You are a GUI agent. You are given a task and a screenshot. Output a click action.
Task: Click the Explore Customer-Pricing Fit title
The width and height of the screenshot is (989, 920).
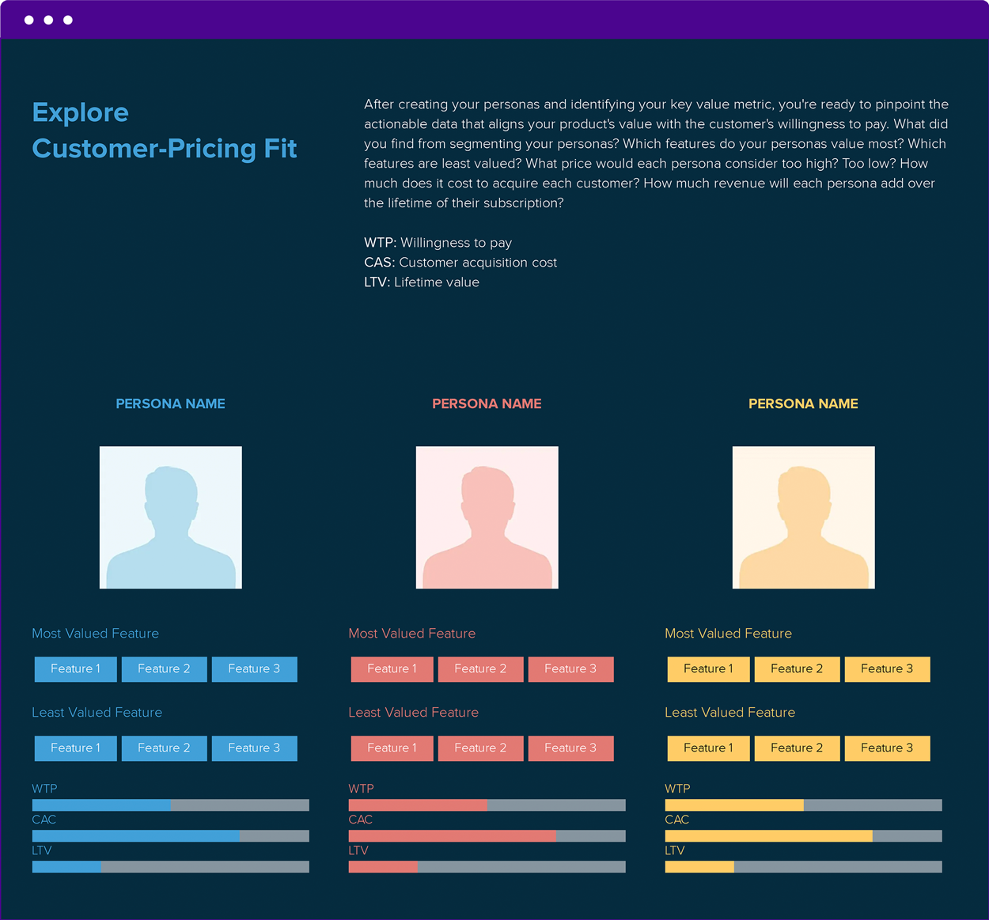(x=164, y=130)
